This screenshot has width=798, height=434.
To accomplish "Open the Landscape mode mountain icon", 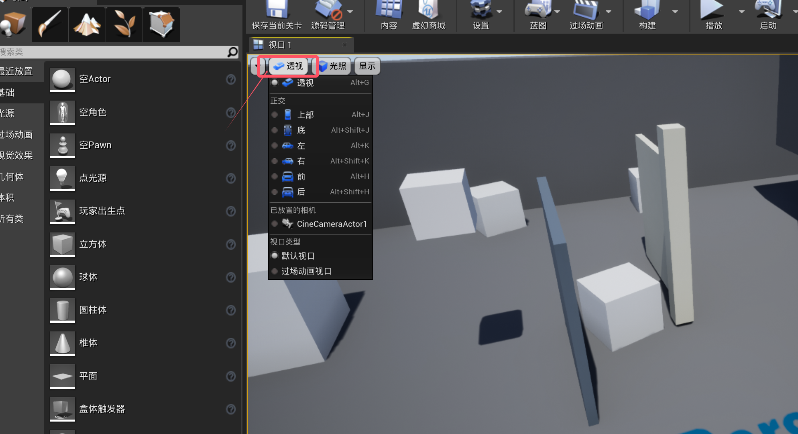I will (87, 24).
